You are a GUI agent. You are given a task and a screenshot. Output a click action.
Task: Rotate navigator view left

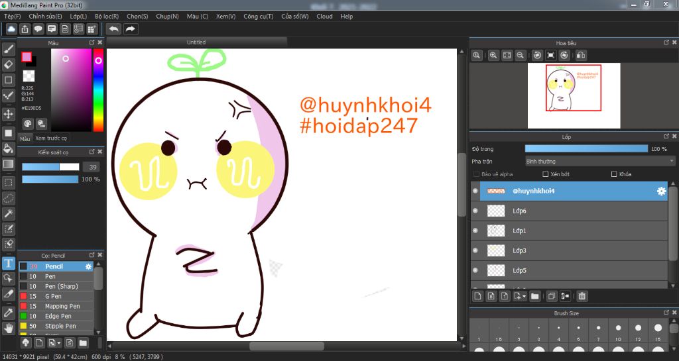point(537,56)
